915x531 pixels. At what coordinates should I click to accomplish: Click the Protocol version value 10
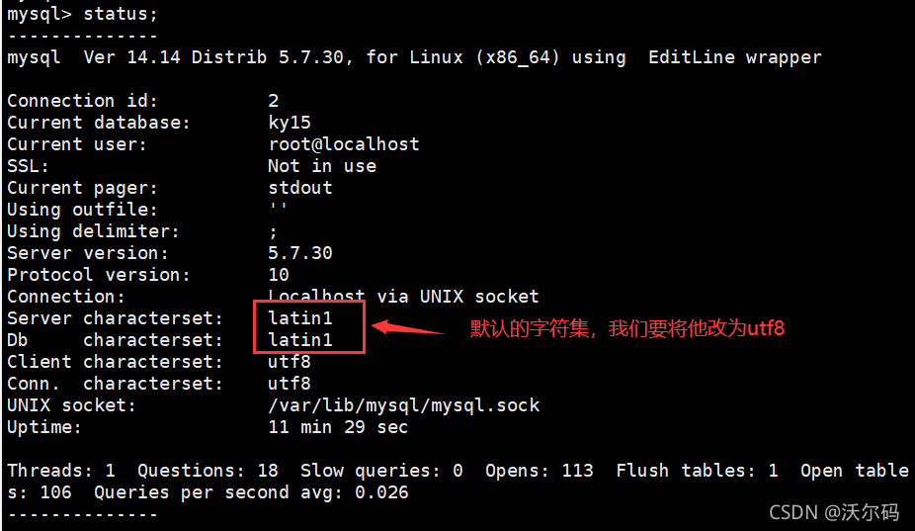(279, 275)
